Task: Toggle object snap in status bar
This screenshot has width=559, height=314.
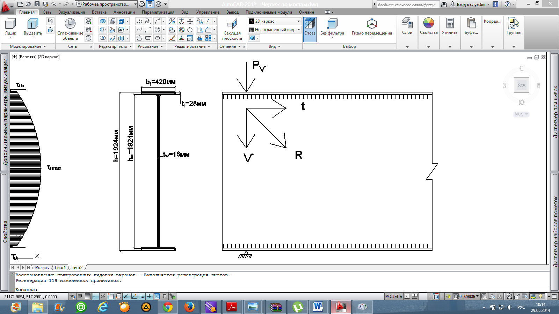Action: [111, 296]
